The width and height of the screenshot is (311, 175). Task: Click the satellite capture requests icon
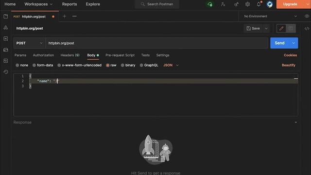point(236,4)
